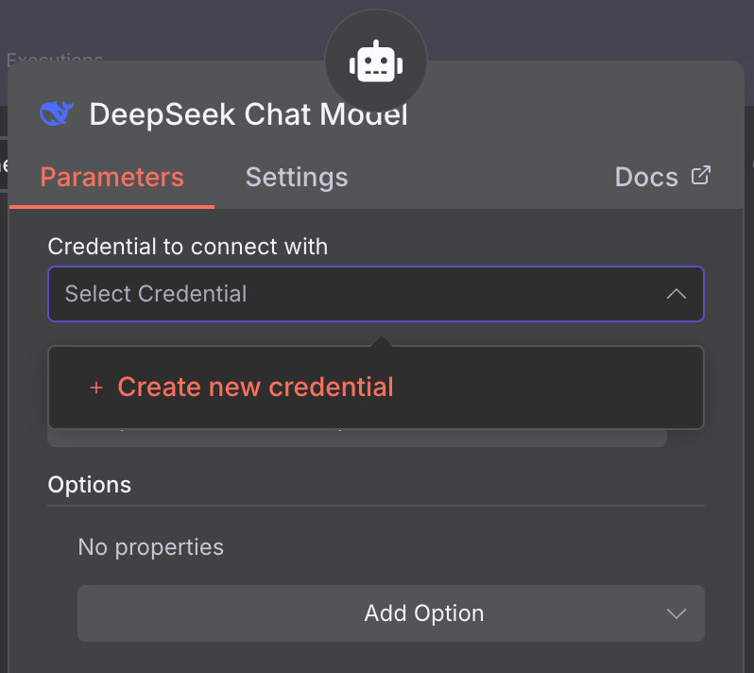The width and height of the screenshot is (754, 673).
Task: Click the robot icon above the panel
Action: (x=376, y=62)
